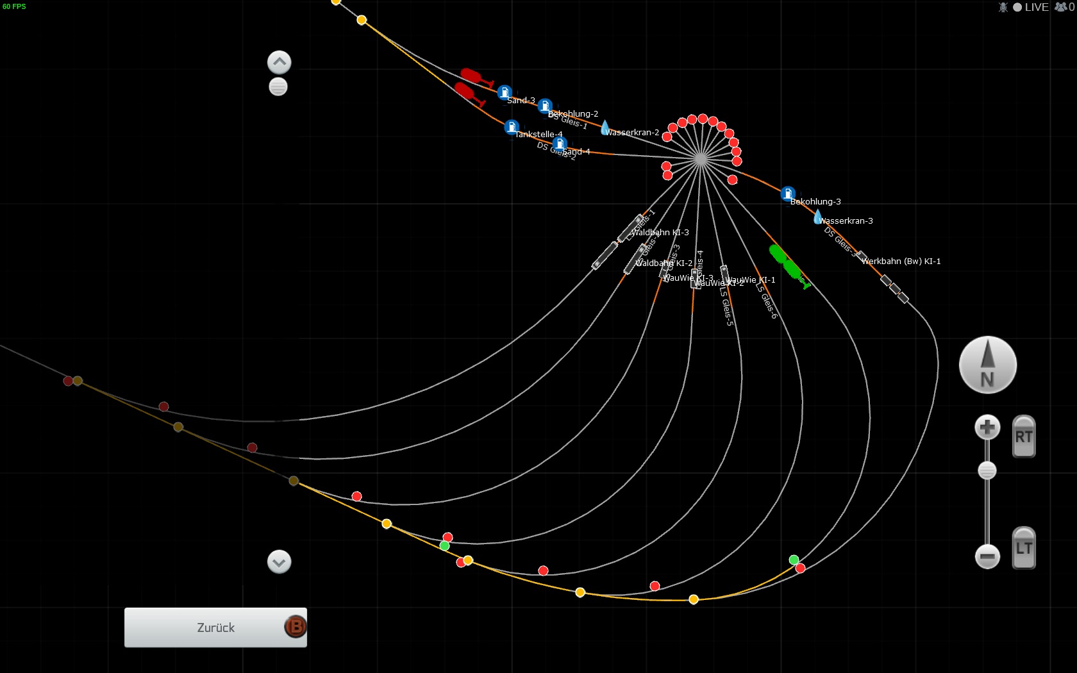This screenshot has width=1077, height=673.
Task: Click the RT trigger icon
Action: (x=1024, y=436)
